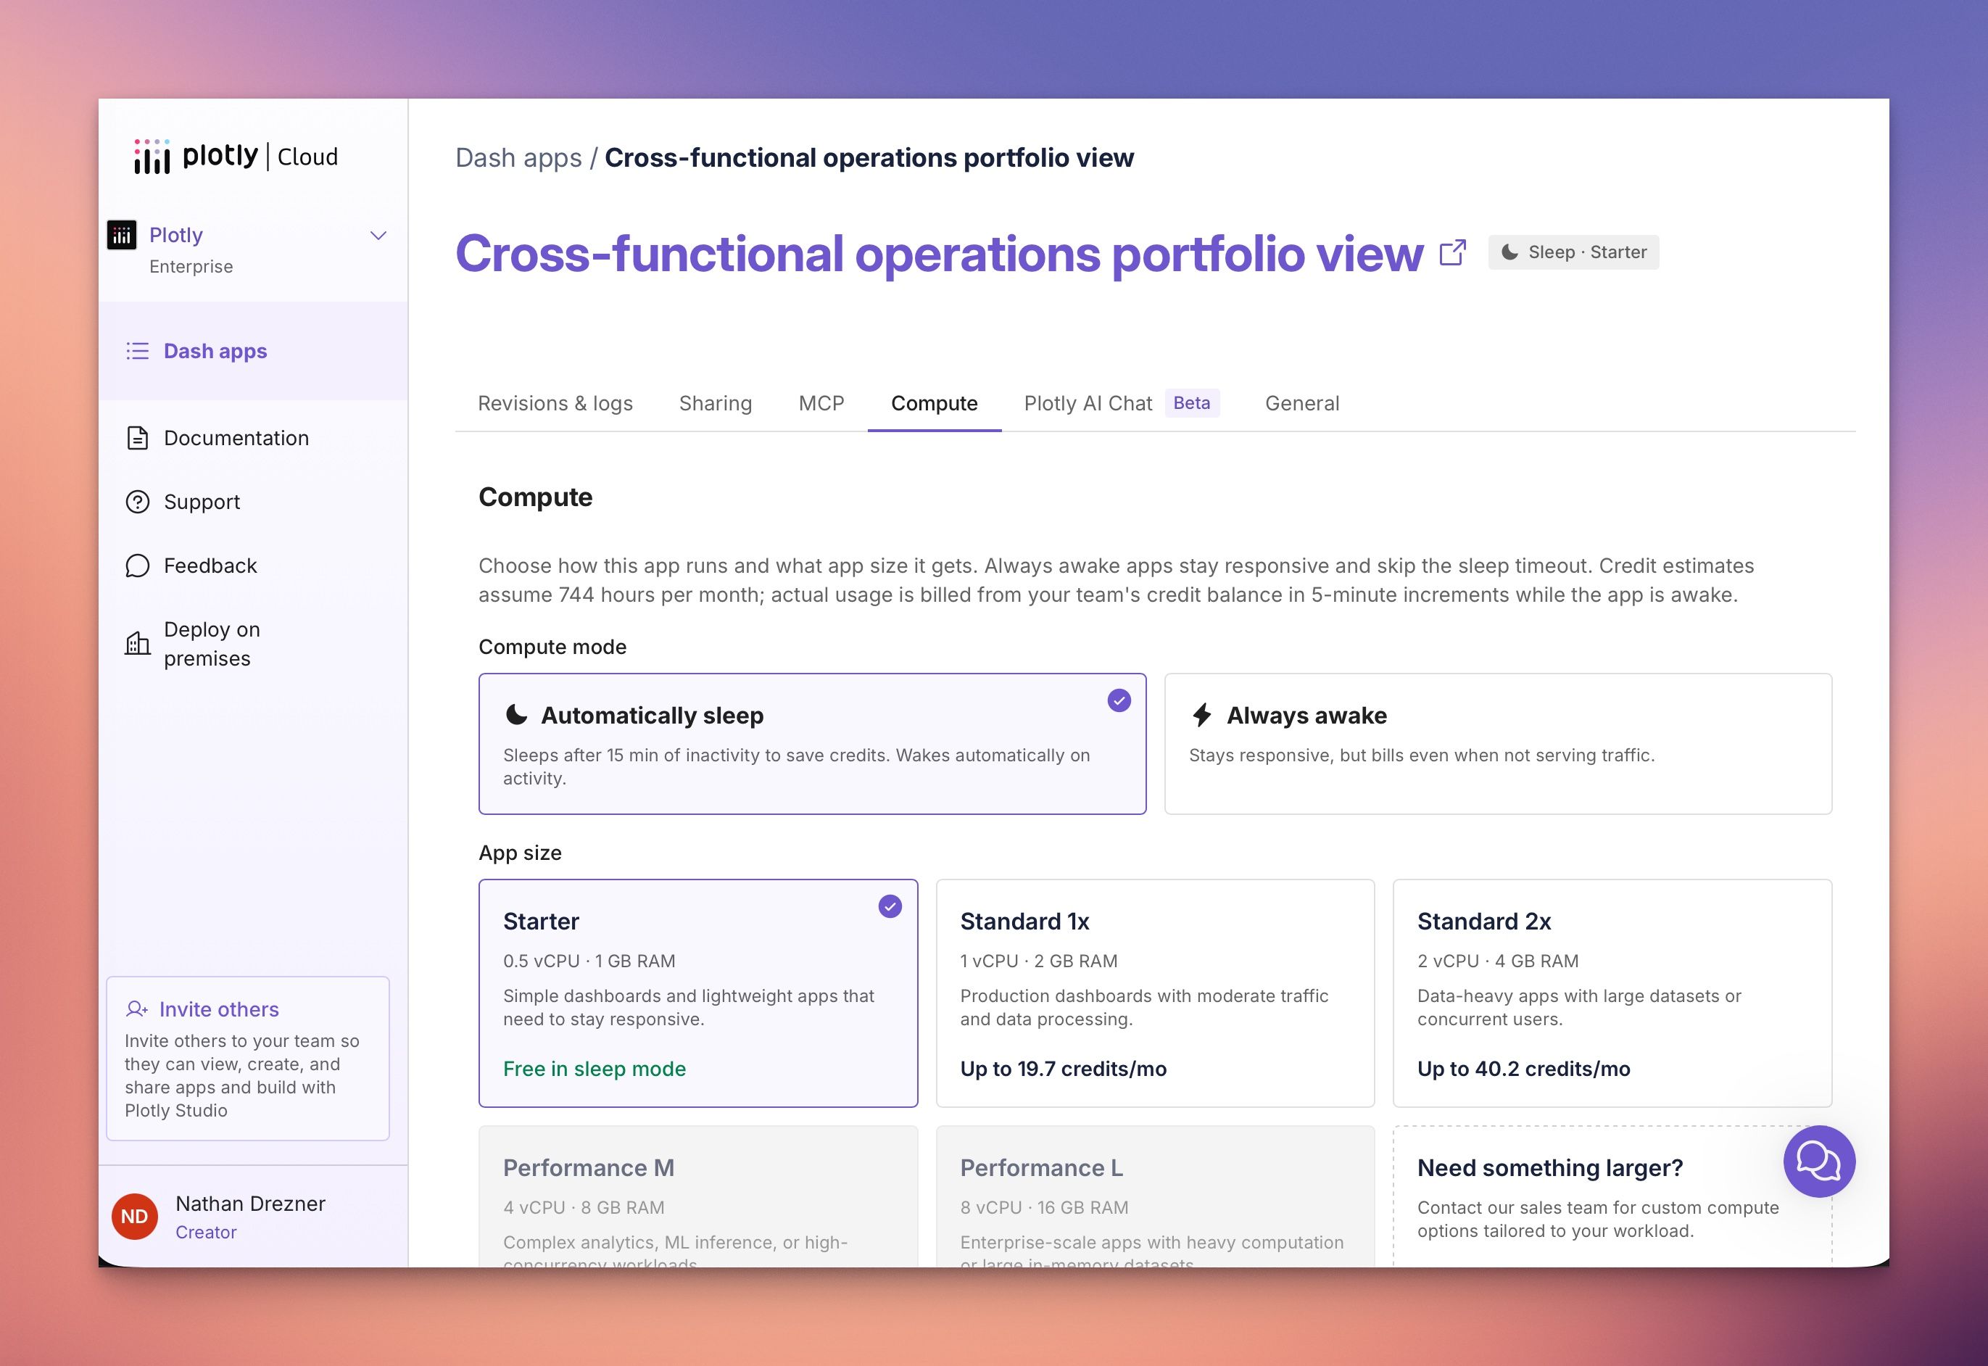Viewport: 1988px width, 1366px height.
Task: Click the "Compute mode" label
Action: point(553,647)
